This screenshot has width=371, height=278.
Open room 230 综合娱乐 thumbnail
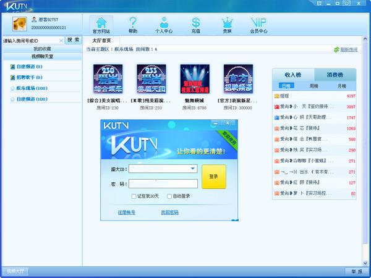(108, 78)
